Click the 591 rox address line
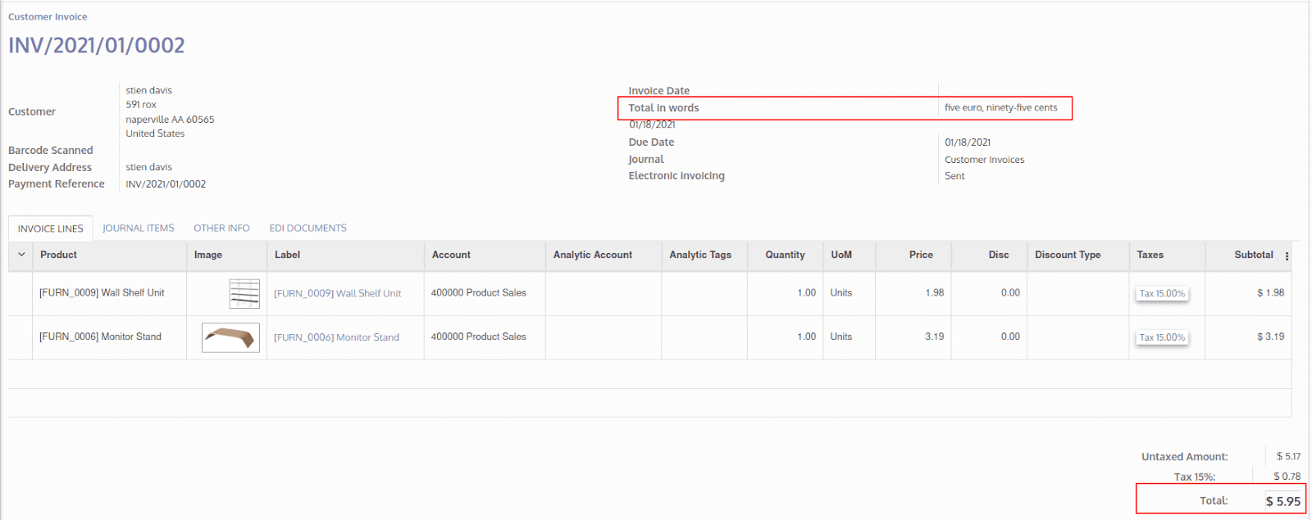 (141, 105)
